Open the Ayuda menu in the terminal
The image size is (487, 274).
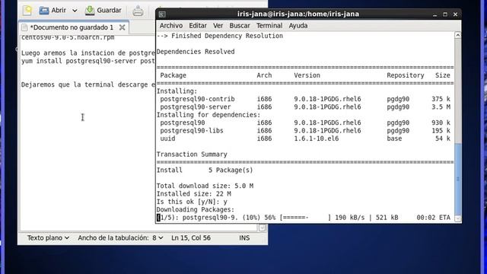(298, 25)
